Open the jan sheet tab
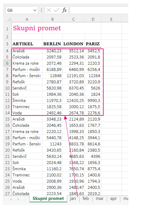Image resolution: width=149 pixels, height=222 pixels. (73, 199)
